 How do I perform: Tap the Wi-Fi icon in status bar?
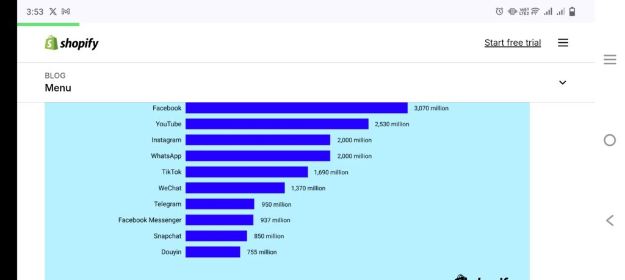[535, 12]
